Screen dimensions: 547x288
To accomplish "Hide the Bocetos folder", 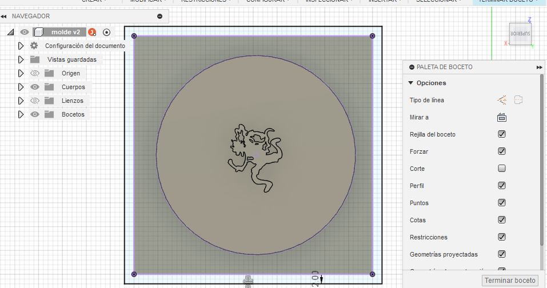I will [x=34, y=114].
